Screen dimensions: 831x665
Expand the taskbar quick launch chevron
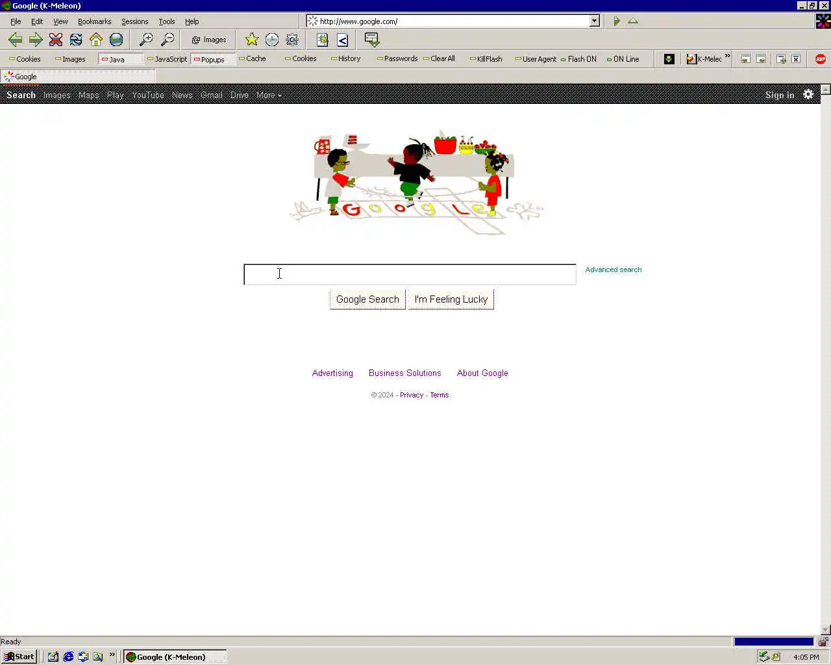pyautogui.click(x=112, y=655)
